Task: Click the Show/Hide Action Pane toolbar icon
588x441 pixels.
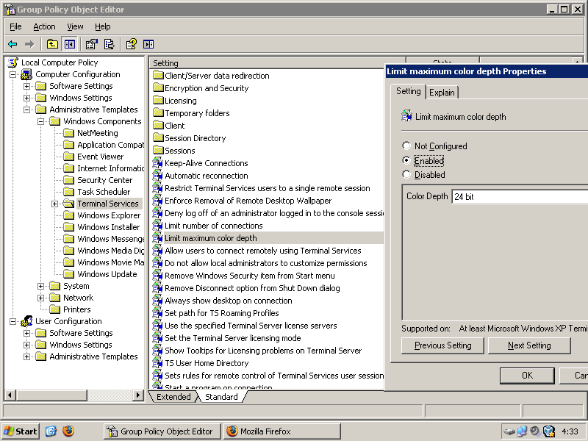Action: click(x=148, y=44)
